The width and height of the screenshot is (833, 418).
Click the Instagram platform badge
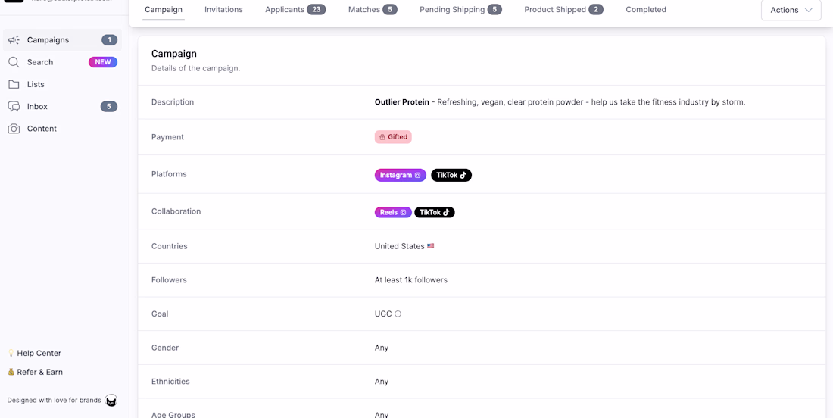click(400, 175)
